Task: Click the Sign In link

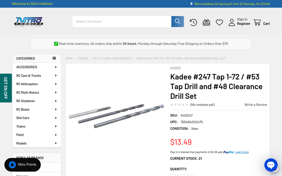Action: [x=242, y=20]
